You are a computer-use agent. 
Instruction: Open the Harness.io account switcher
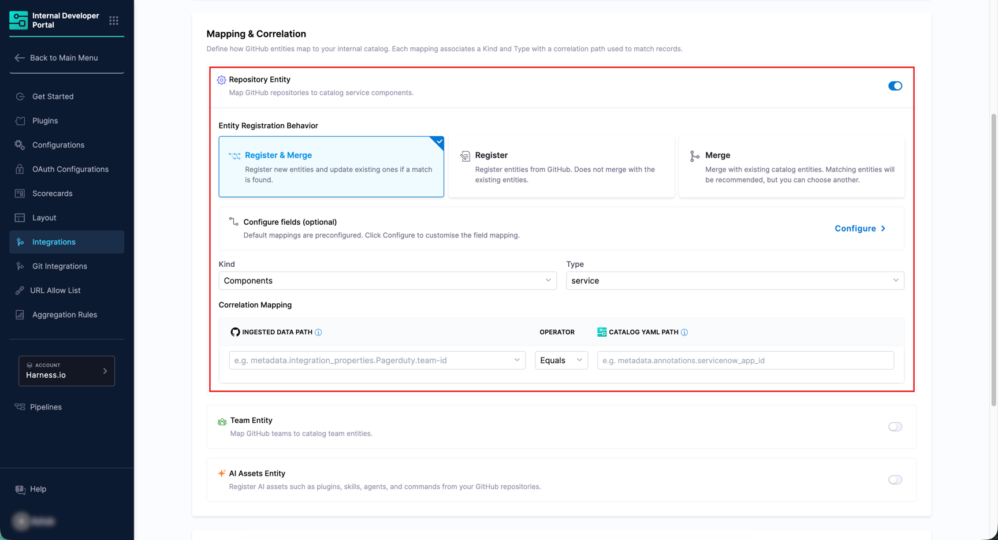pyautogui.click(x=66, y=371)
